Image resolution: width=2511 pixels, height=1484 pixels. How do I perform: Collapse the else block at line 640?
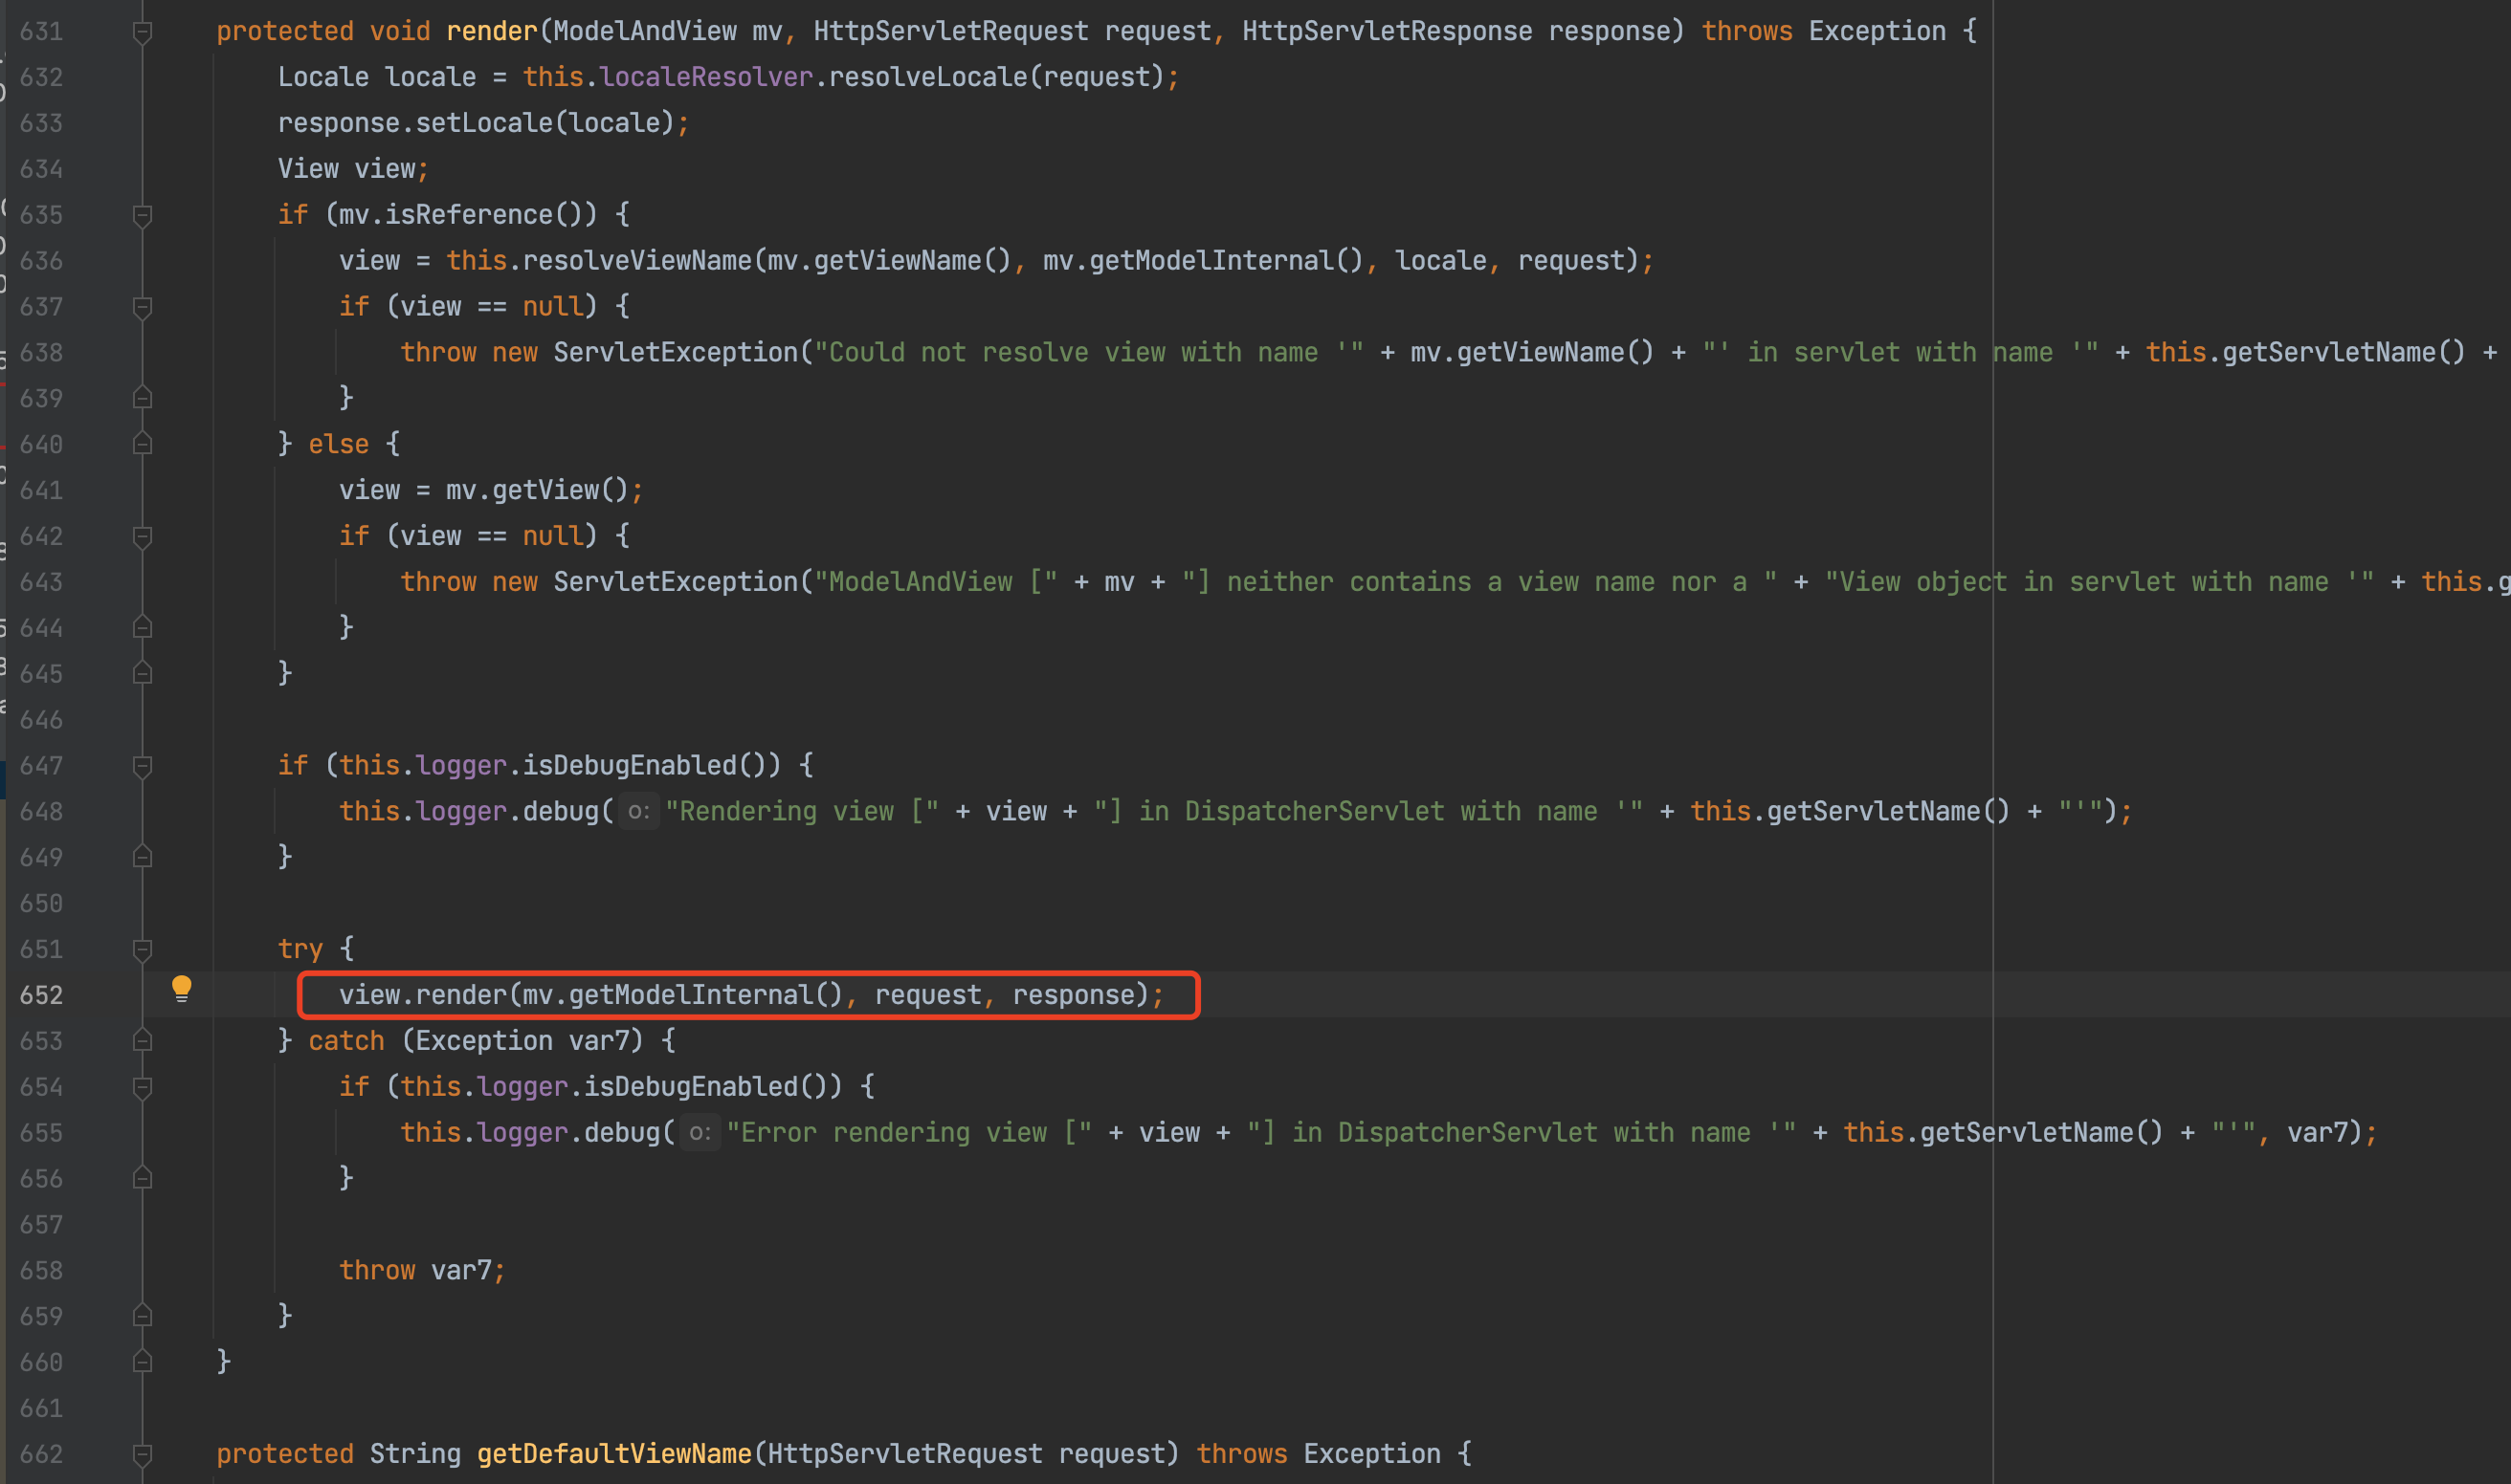[143, 444]
